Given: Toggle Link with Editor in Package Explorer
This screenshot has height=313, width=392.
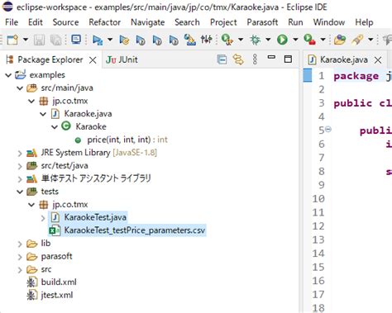Looking at the screenshot, I should click(x=238, y=59).
